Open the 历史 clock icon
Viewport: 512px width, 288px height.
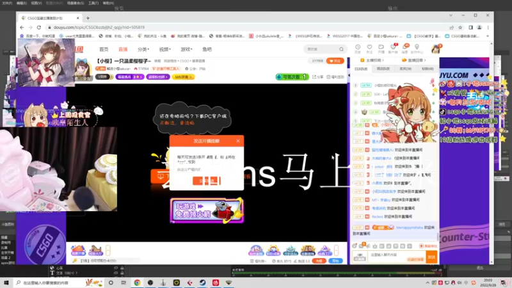[358, 49]
